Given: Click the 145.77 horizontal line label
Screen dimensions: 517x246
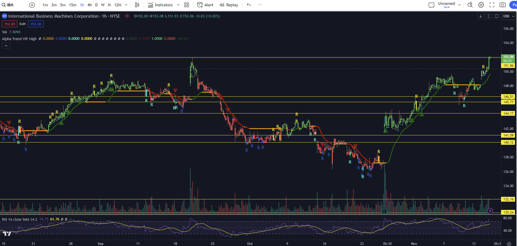Looking at the screenshot, I should (x=508, y=102).
